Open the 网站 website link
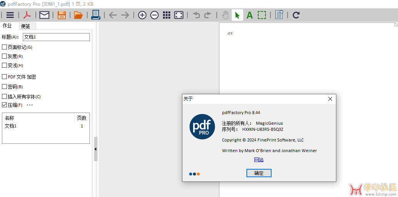This screenshot has width=398, height=197. tap(259, 159)
